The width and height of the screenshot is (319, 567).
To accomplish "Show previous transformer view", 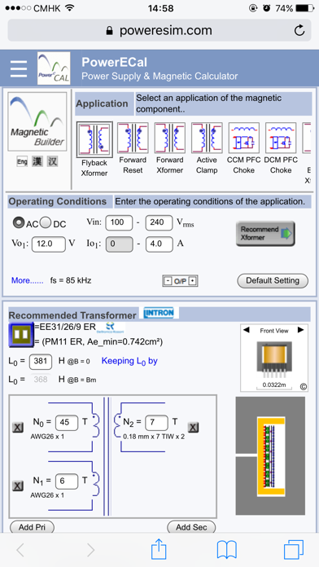I will (x=246, y=330).
